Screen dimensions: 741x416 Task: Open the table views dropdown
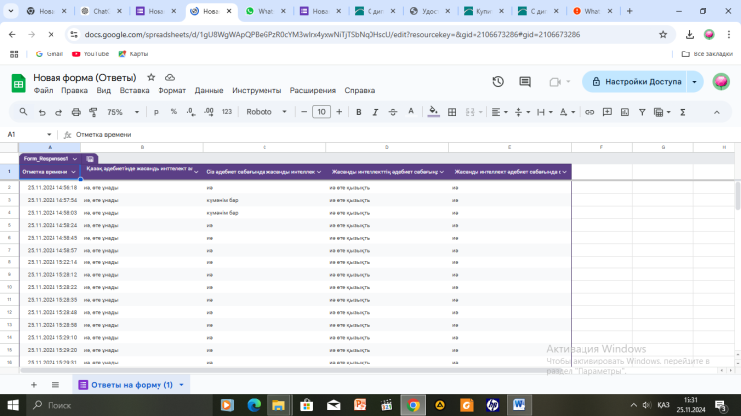662,112
